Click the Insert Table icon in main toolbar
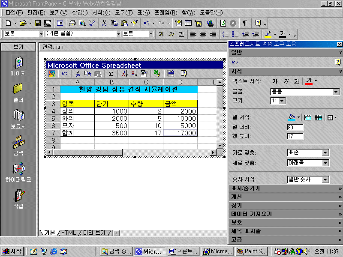 [x=188, y=23]
